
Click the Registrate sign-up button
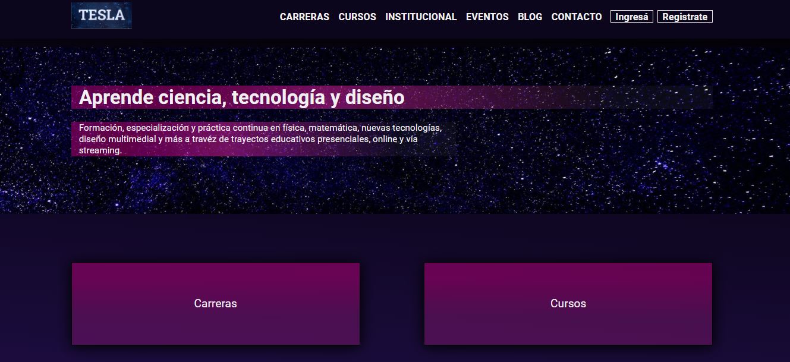coord(685,17)
